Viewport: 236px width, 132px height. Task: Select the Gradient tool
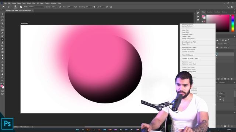coord(3,52)
